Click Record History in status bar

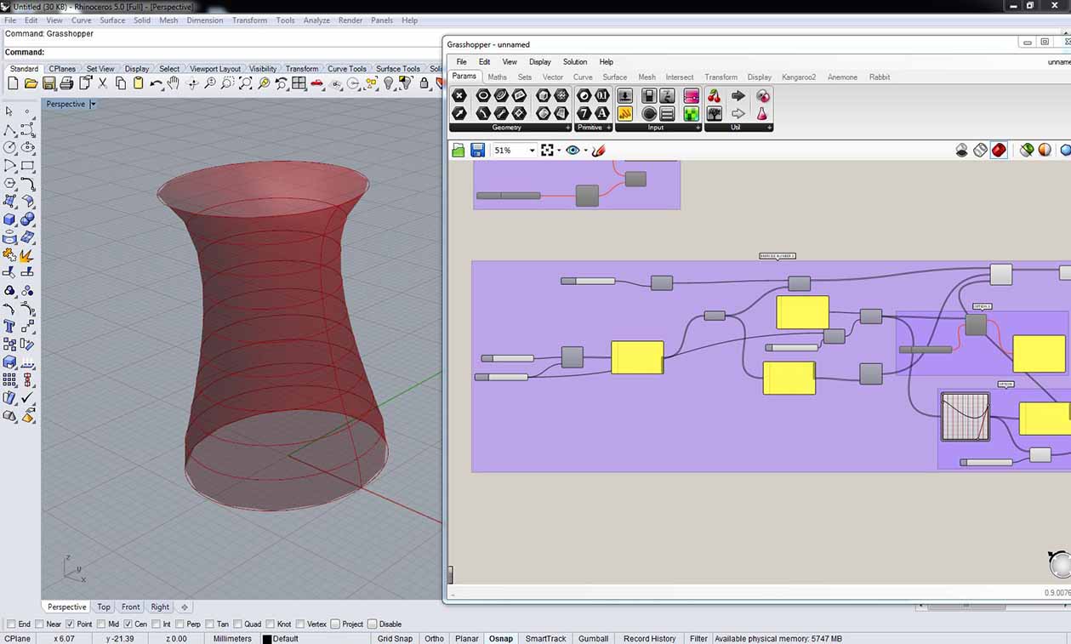[649, 639]
